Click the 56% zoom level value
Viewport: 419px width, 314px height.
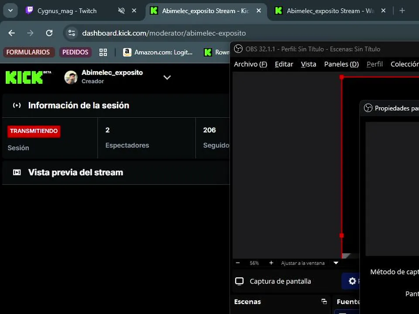254,263
